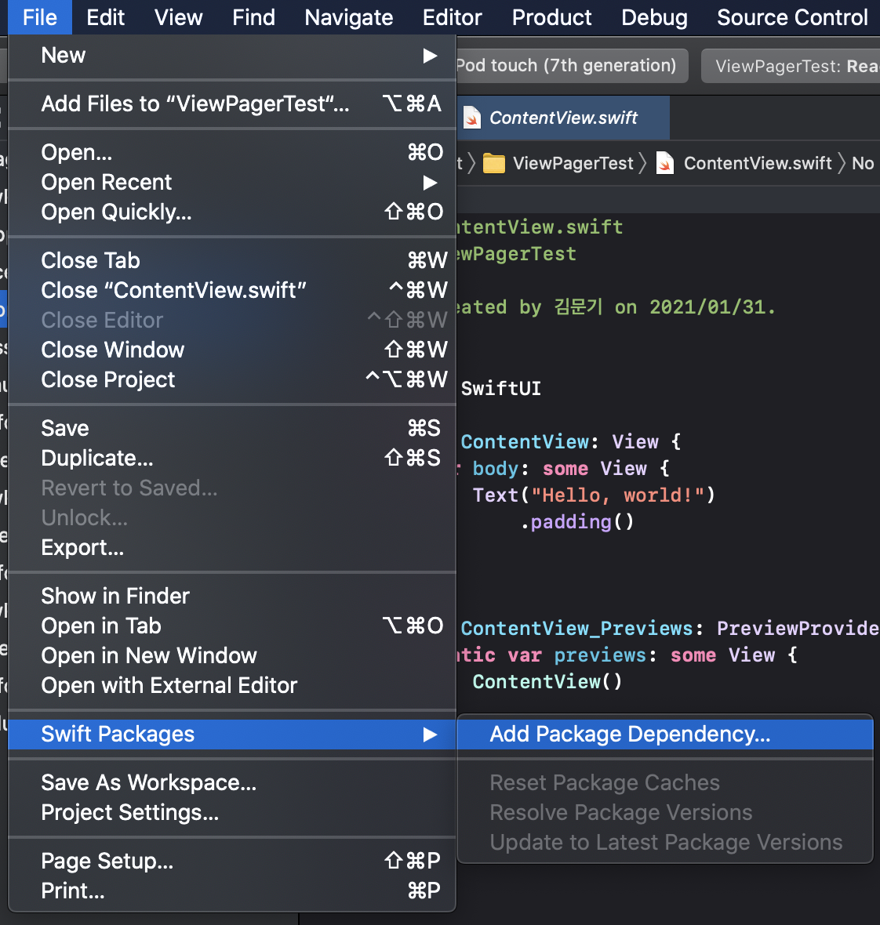Choose Duplicate…
This screenshot has height=925, width=880.
[232, 458]
